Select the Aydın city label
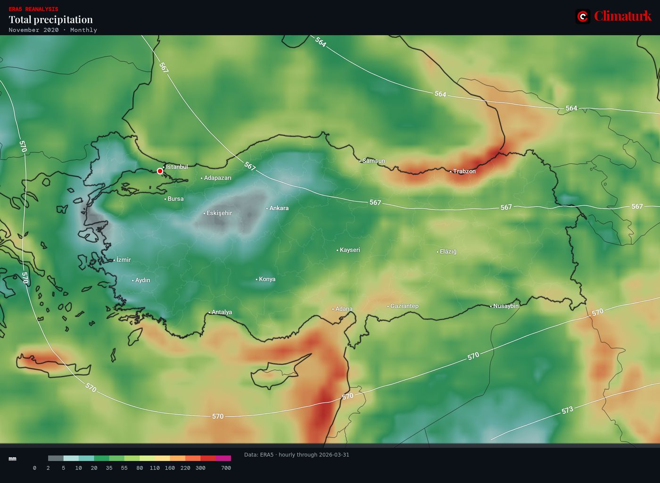 pyautogui.click(x=142, y=280)
